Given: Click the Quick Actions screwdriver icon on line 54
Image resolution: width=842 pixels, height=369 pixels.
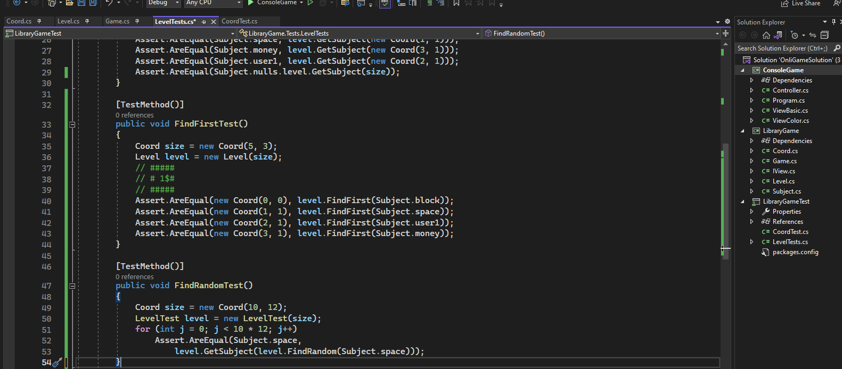Looking at the screenshot, I should tap(58, 362).
